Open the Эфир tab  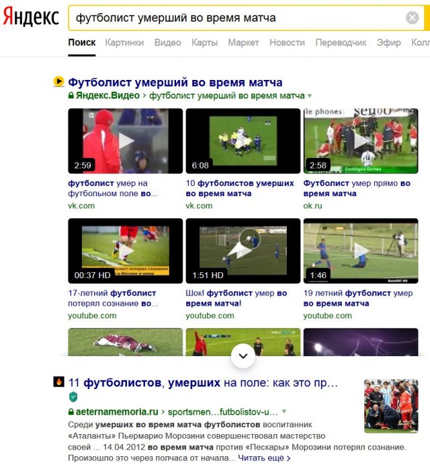pyautogui.click(x=388, y=42)
